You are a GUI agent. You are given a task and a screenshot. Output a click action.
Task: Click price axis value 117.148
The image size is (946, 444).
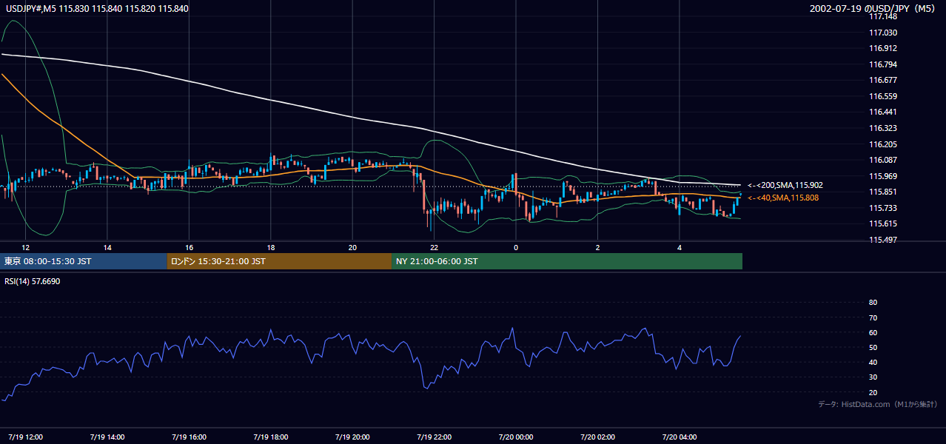882,16
